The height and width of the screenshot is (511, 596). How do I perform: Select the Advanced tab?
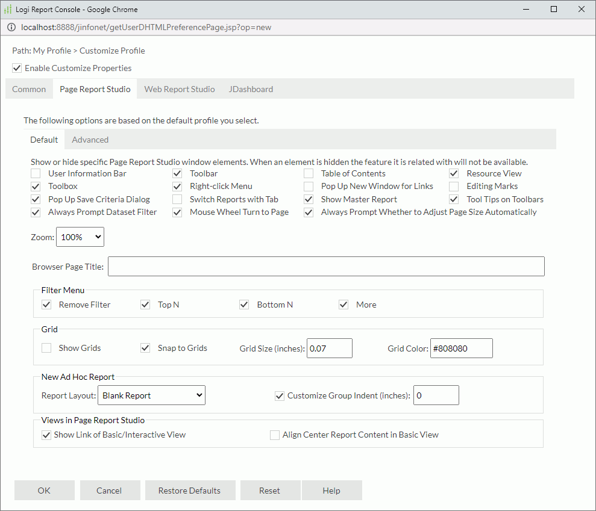pyautogui.click(x=90, y=139)
